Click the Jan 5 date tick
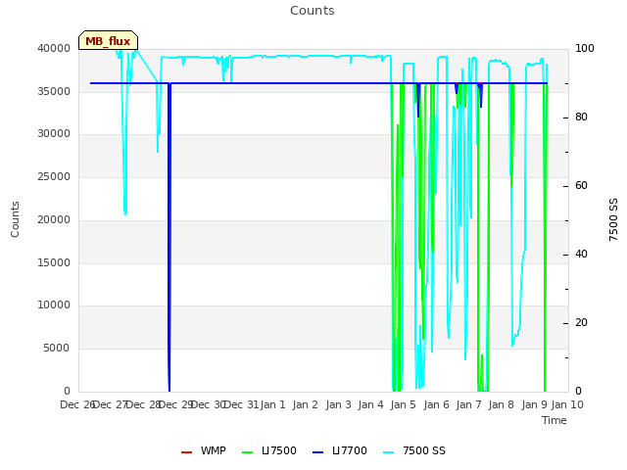The height and width of the screenshot is (470, 627). click(403, 404)
